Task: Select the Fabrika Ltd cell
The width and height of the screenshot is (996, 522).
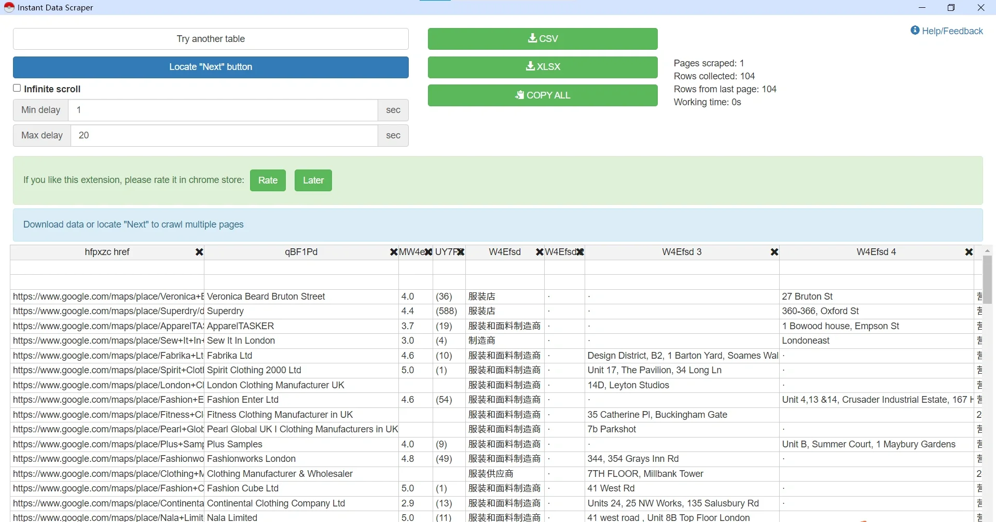Action: tap(301, 356)
